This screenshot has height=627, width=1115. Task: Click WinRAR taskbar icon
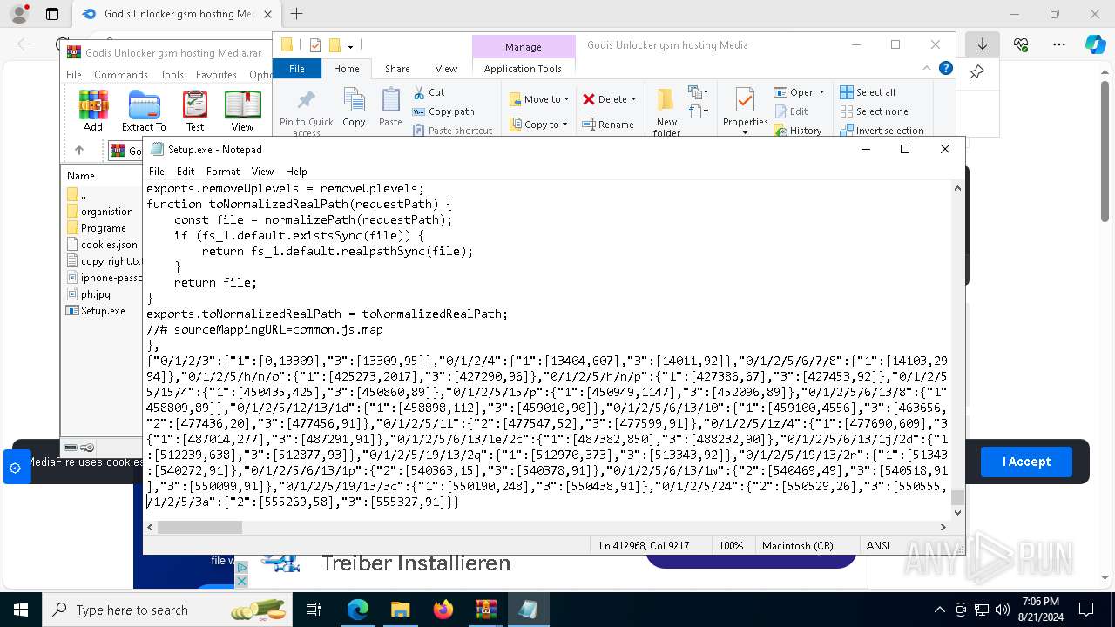click(485, 610)
